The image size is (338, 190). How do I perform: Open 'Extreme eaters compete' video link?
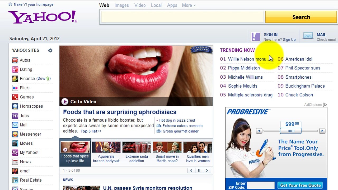182,126
